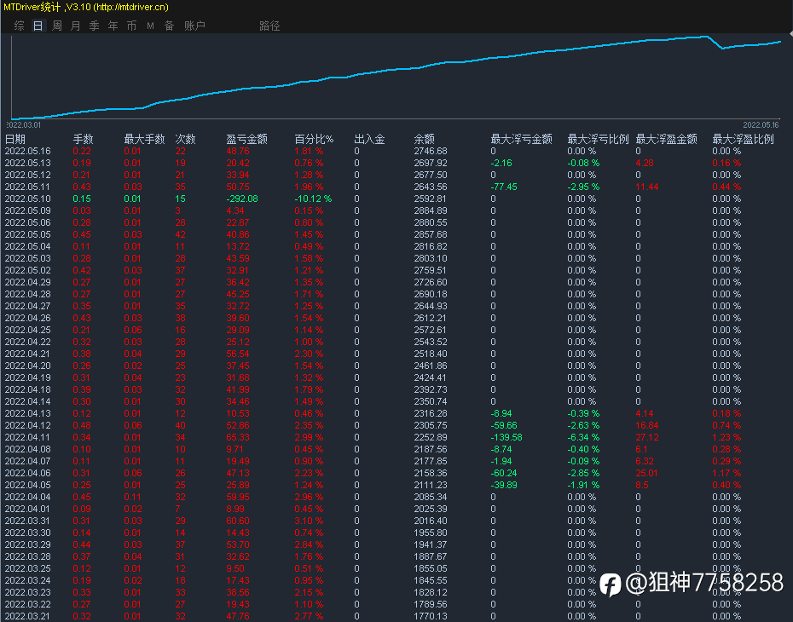Click the equity curve chart
This screenshot has height=622, width=793.
(396, 77)
